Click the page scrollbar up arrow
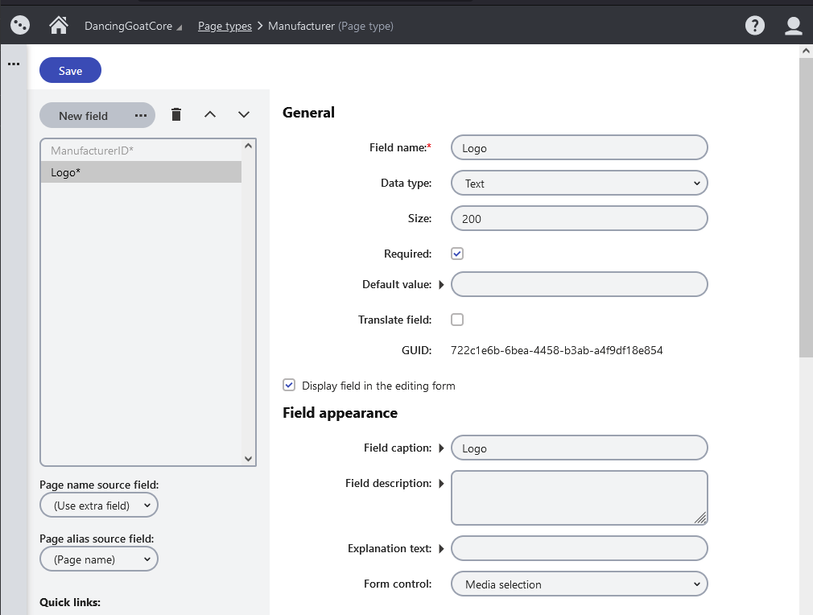The image size is (813, 615). point(806,51)
